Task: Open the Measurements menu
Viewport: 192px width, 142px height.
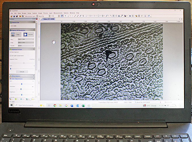Action: tap(58, 13)
